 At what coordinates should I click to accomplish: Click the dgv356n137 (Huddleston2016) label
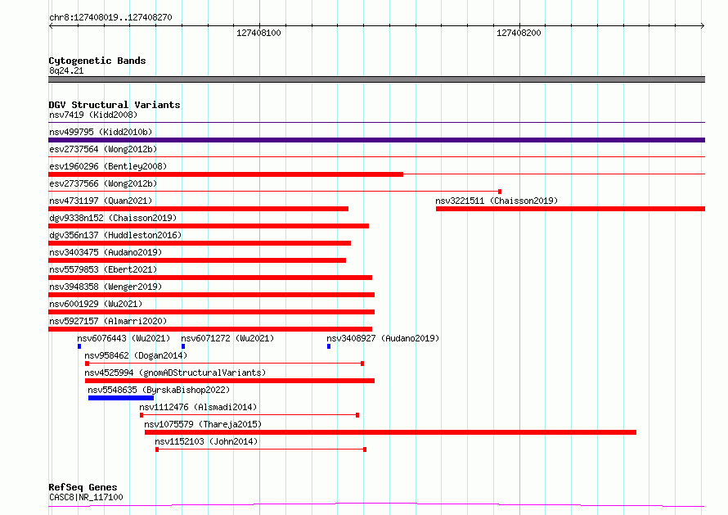(x=115, y=235)
